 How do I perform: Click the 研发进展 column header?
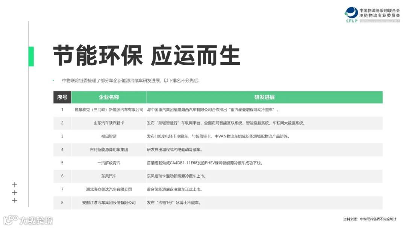coord(264,97)
